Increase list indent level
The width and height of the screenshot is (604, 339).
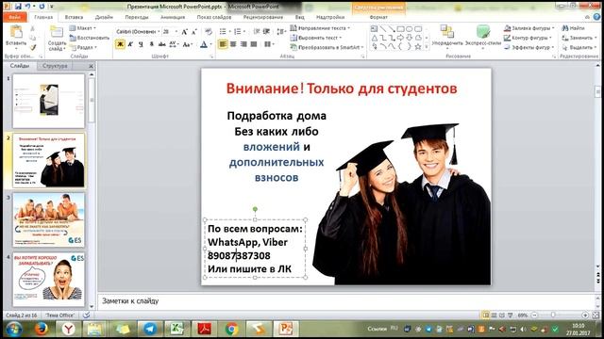[266, 31]
